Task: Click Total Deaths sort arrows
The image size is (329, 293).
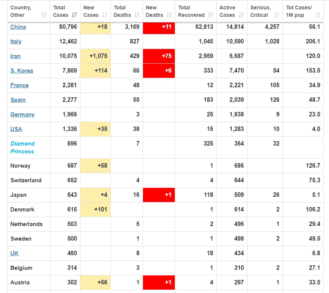Action: 137,15
